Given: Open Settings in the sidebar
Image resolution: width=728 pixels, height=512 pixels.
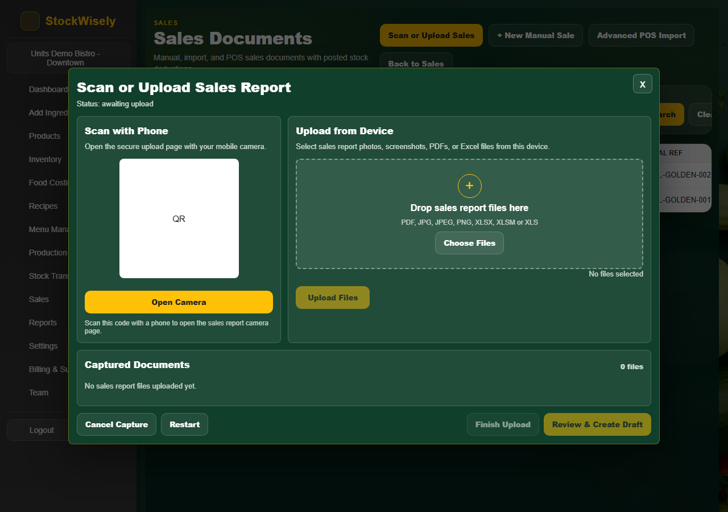Looking at the screenshot, I should pos(43,346).
